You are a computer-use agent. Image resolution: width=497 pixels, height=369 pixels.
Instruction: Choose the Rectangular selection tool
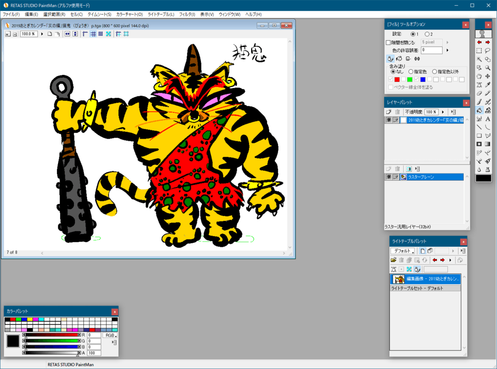point(479,51)
